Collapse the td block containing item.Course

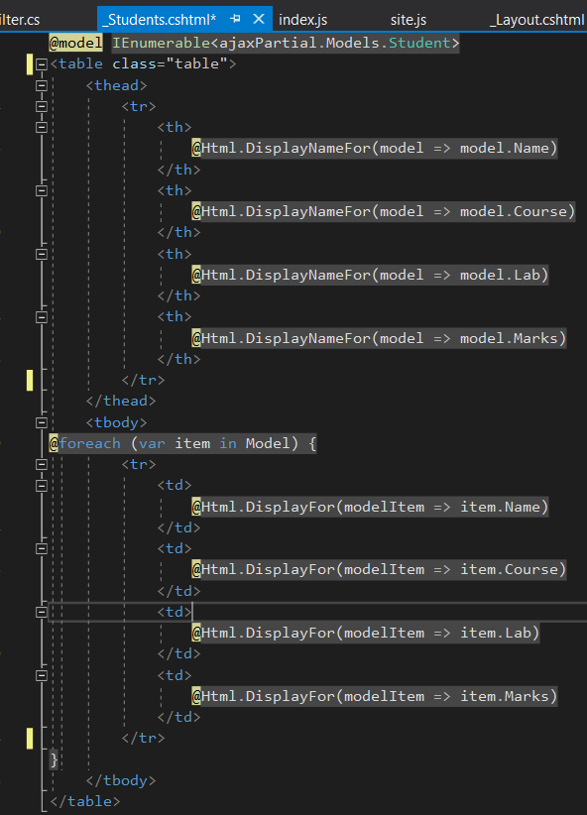42,549
